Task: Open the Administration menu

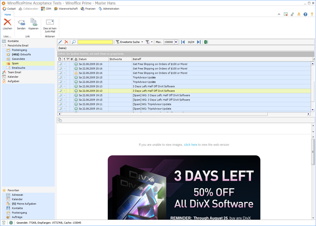Action: point(109,9)
